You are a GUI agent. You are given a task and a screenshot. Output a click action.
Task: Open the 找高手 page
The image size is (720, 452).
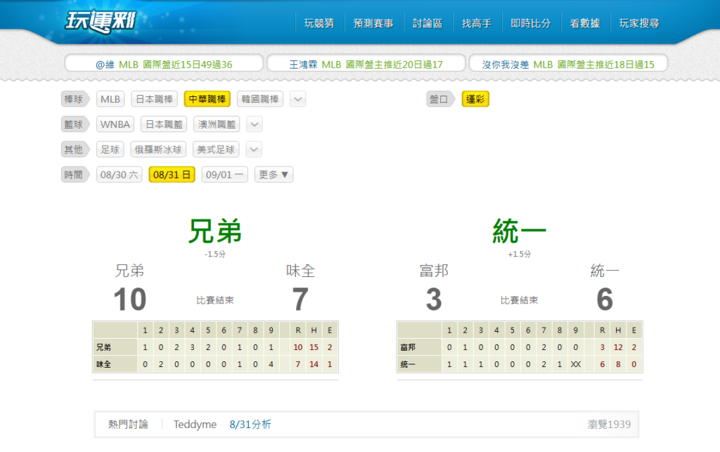[x=477, y=22]
